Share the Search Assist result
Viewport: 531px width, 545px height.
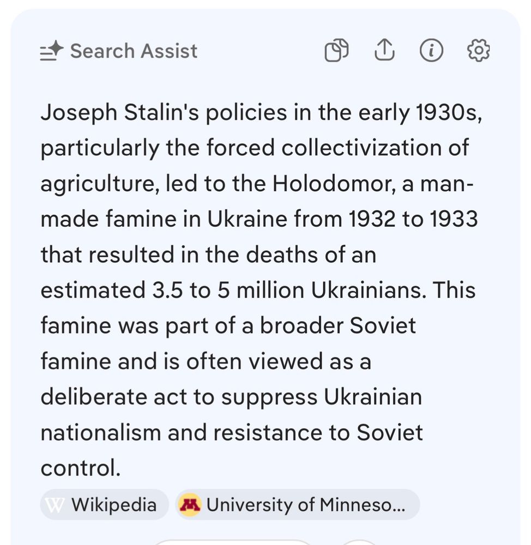click(x=384, y=50)
